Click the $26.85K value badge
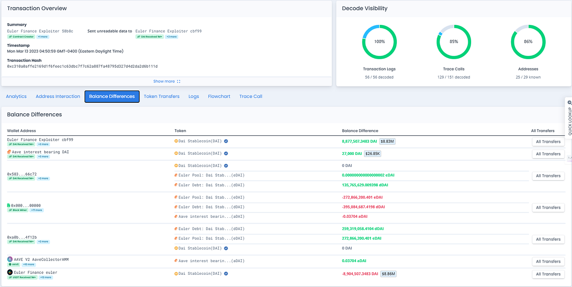The height and width of the screenshot is (287, 572). point(373,154)
